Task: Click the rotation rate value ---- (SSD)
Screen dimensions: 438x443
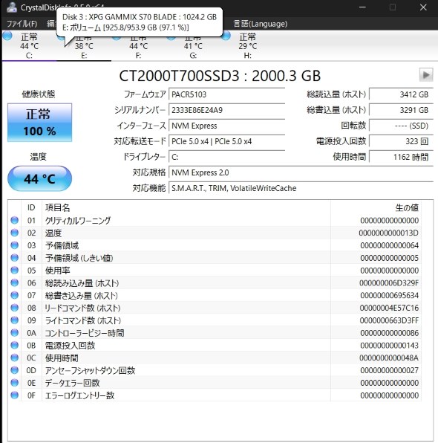Action: click(401, 126)
